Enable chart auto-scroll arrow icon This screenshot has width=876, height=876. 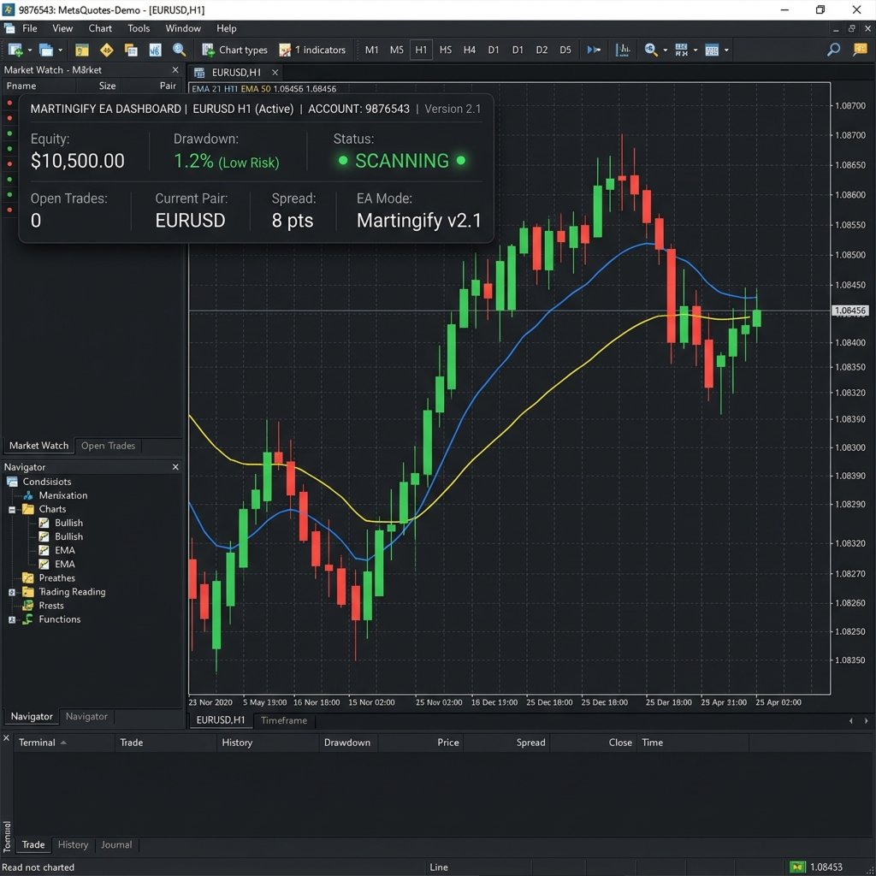(594, 50)
